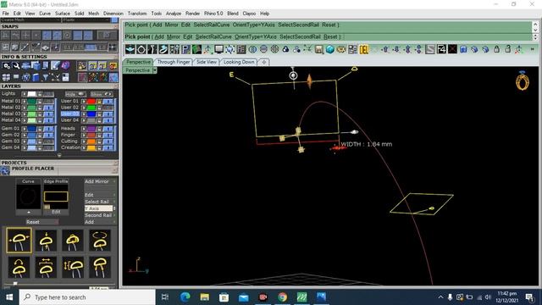Select the width dimension-bar profile mode icon
542x305 pixels.
pos(46,267)
